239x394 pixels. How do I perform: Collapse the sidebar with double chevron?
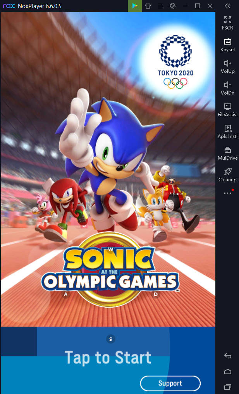(227, 6)
